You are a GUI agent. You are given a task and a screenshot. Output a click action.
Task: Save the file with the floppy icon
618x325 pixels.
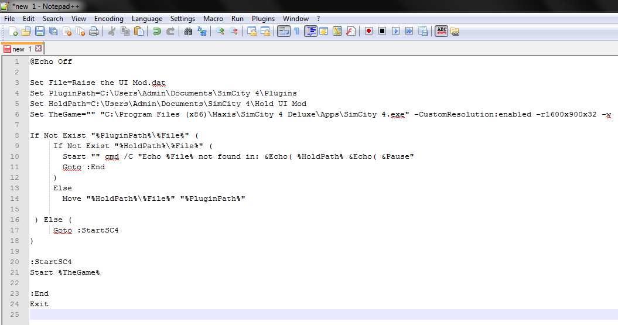(x=40, y=31)
